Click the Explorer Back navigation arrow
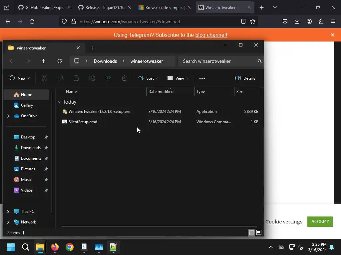Viewport: 341px width, 255px height. (12, 61)
